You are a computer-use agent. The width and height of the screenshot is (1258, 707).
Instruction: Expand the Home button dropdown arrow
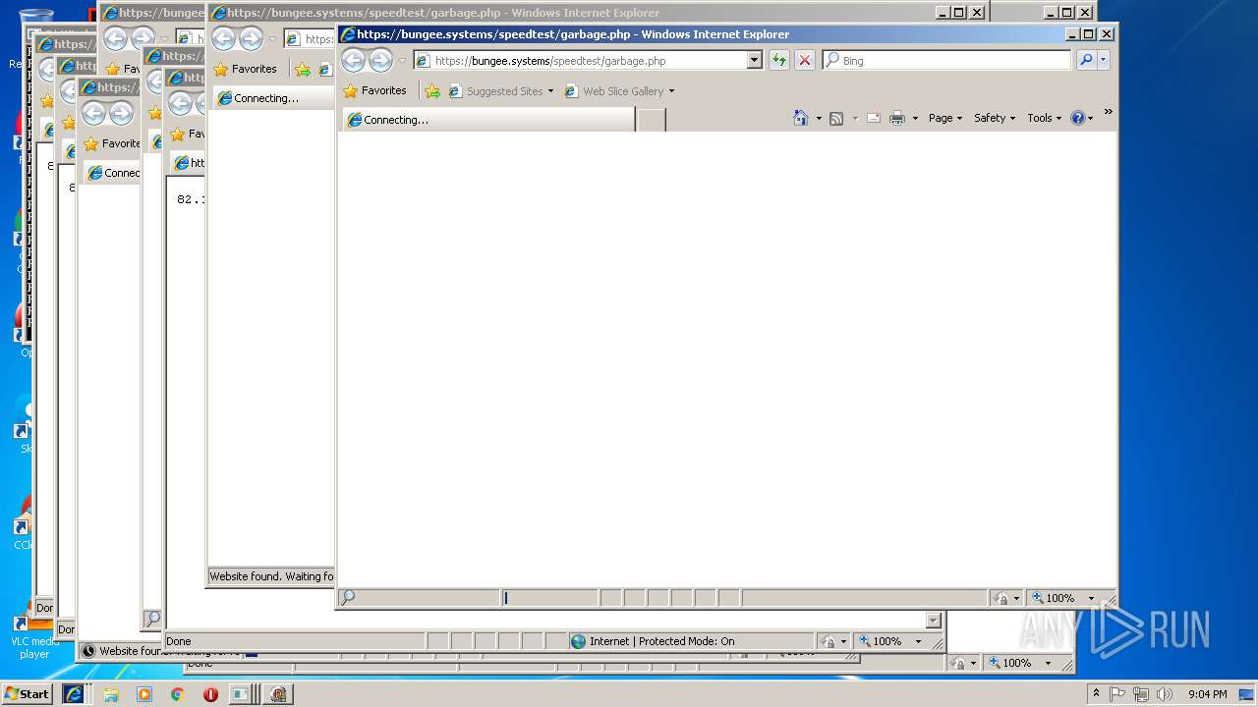pyautogui.click(x=819, y=118)
